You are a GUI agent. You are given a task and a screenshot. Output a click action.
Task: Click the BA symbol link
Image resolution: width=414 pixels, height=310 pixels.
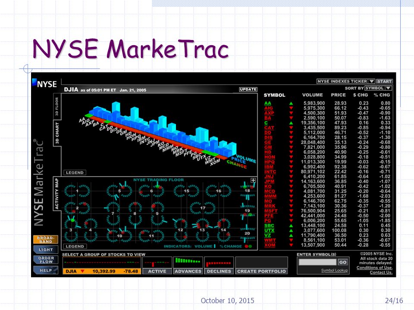(267, 118)
